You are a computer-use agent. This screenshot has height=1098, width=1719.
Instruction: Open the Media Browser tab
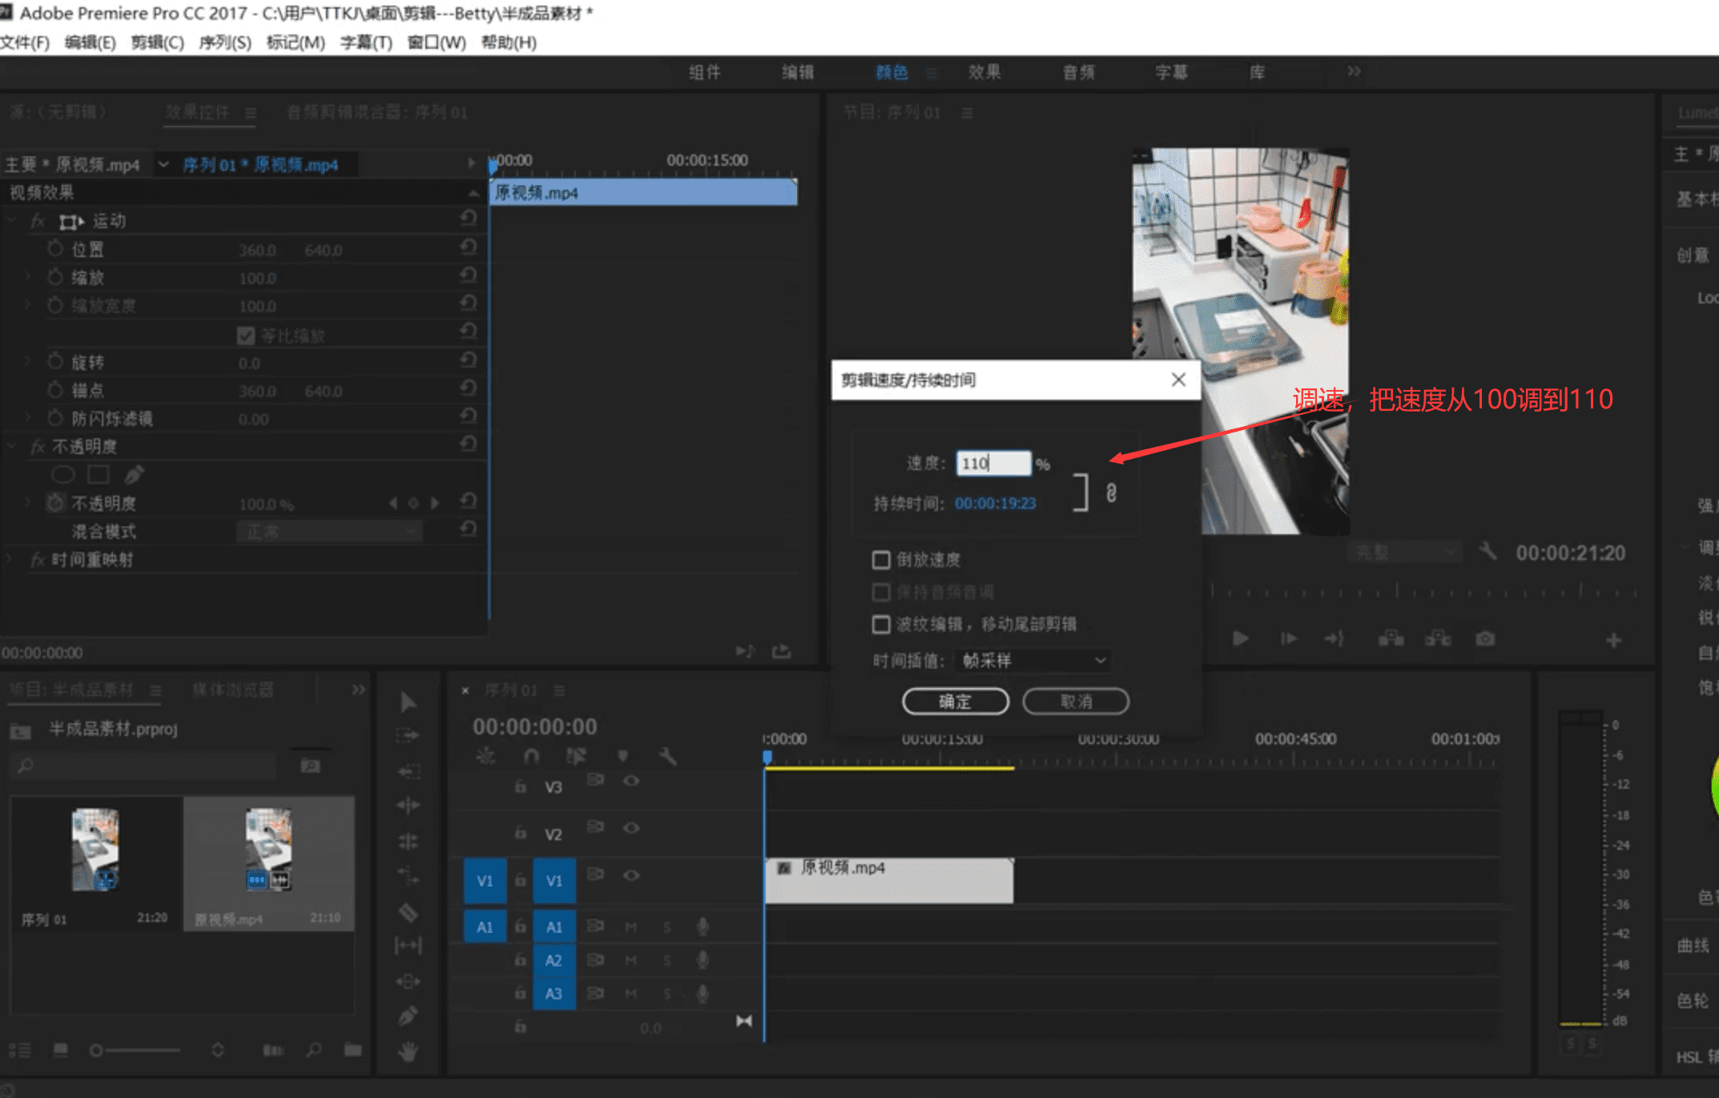(233, 690)
